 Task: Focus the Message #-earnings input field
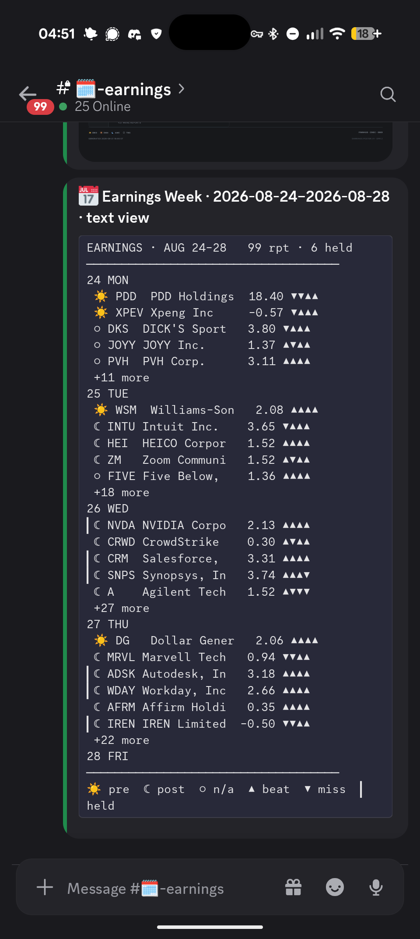[145, 888]
